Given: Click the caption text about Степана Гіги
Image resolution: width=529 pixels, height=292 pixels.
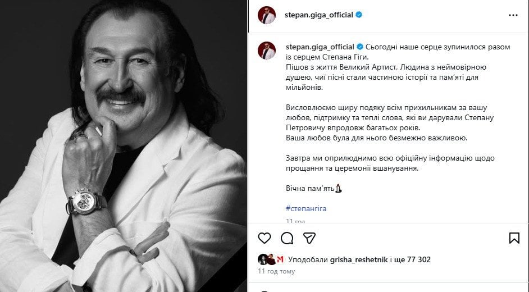Looking at the screenshot, I should pyautogui.click(x=398, y=52).
